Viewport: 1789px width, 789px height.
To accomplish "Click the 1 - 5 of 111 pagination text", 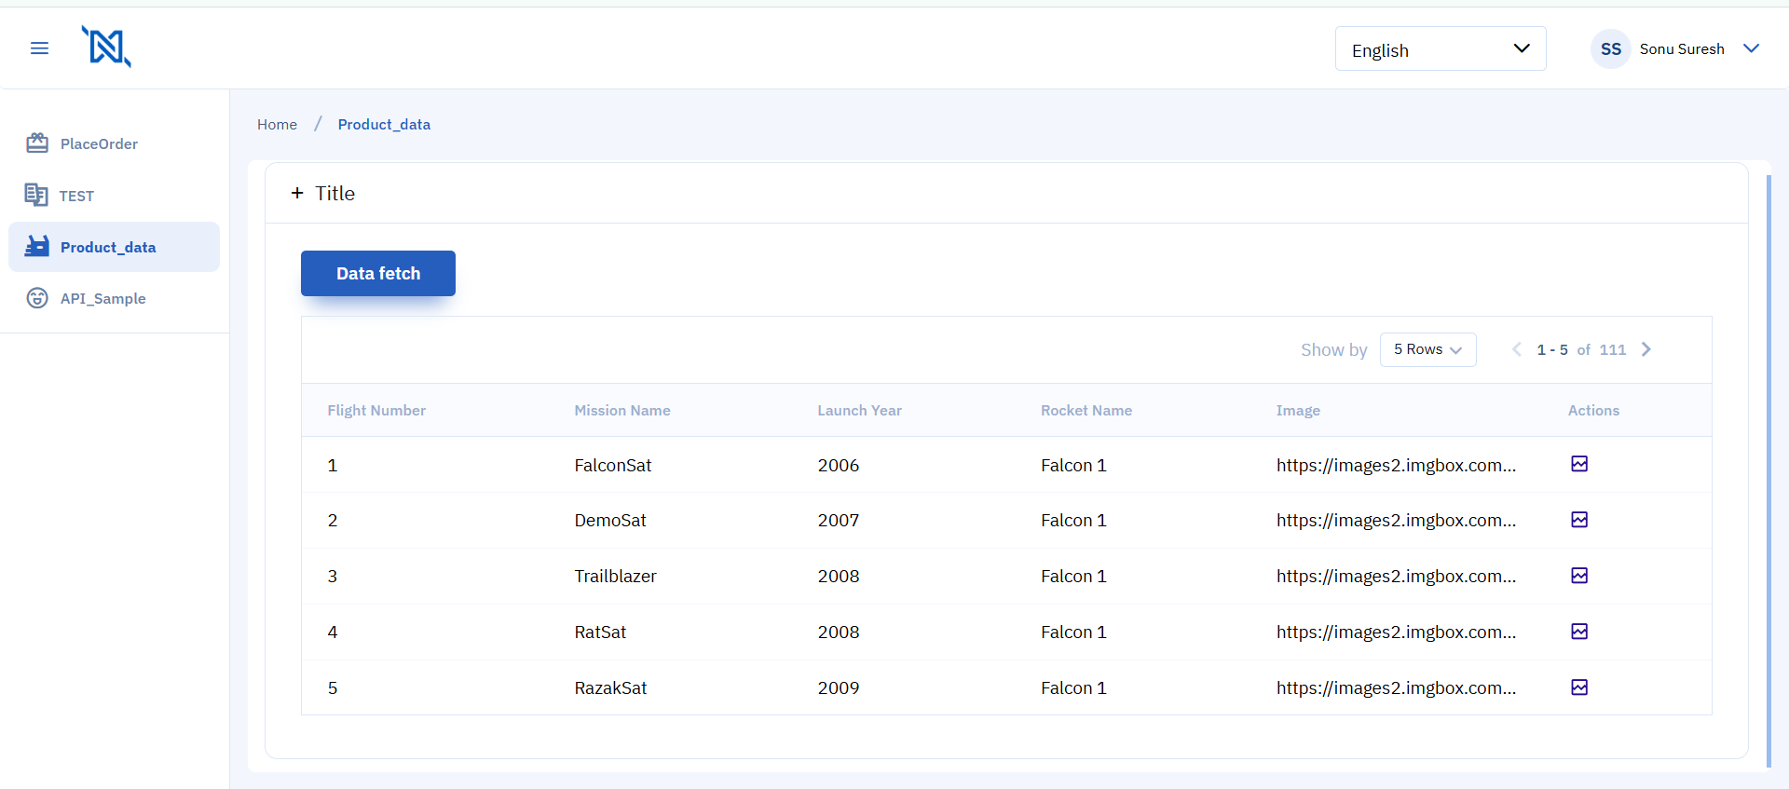I will (x=1581, y=349).
